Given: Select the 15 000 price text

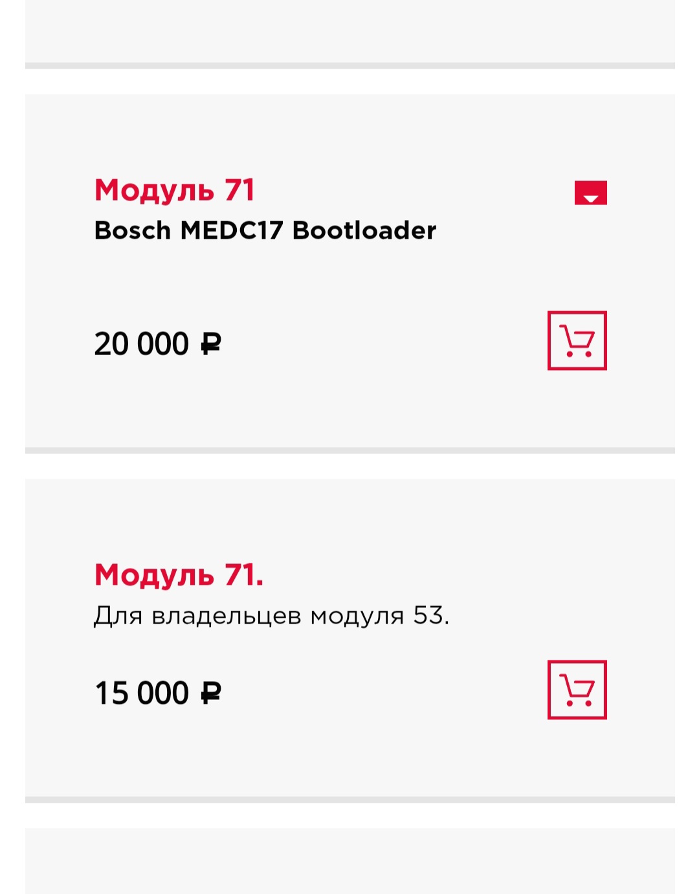Looking at the screenshot, I should click(x=141, y=693).
